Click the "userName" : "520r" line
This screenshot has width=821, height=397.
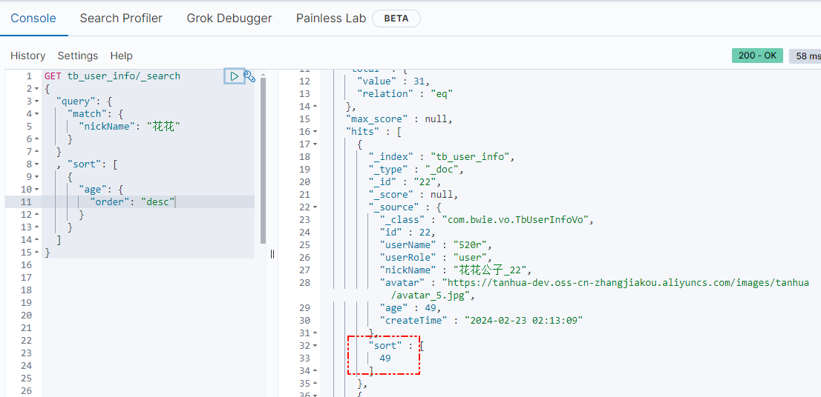[436, 244]
